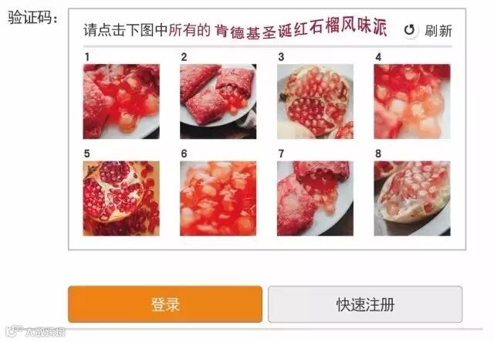Select image 5 with scattered pomegranate seeds
The width and height of the screenshot is (494, 342).
[x=121, y=198]
